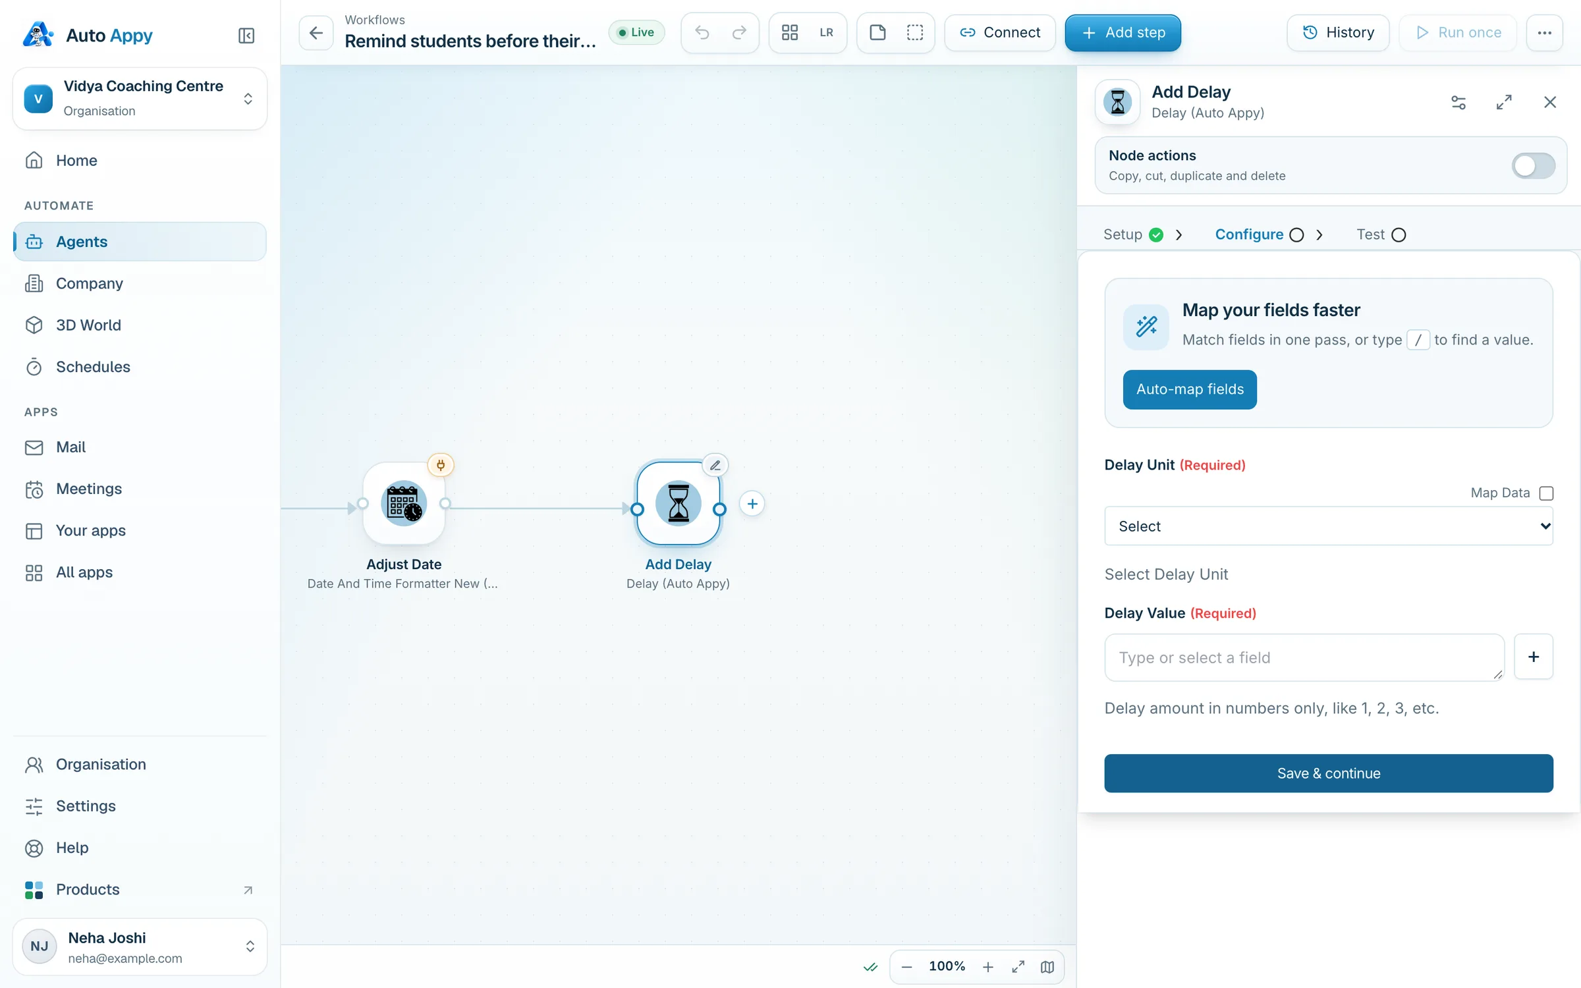Click Save & continue
The image size is (1581, 988).
click(x=1328, y=773)
